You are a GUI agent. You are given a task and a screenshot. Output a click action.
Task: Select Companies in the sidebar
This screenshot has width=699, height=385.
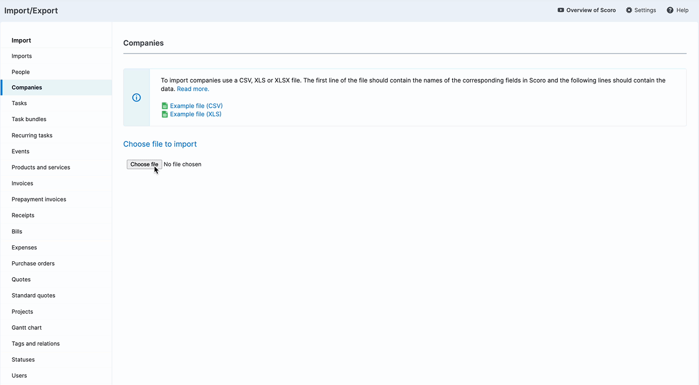point(56,88)
